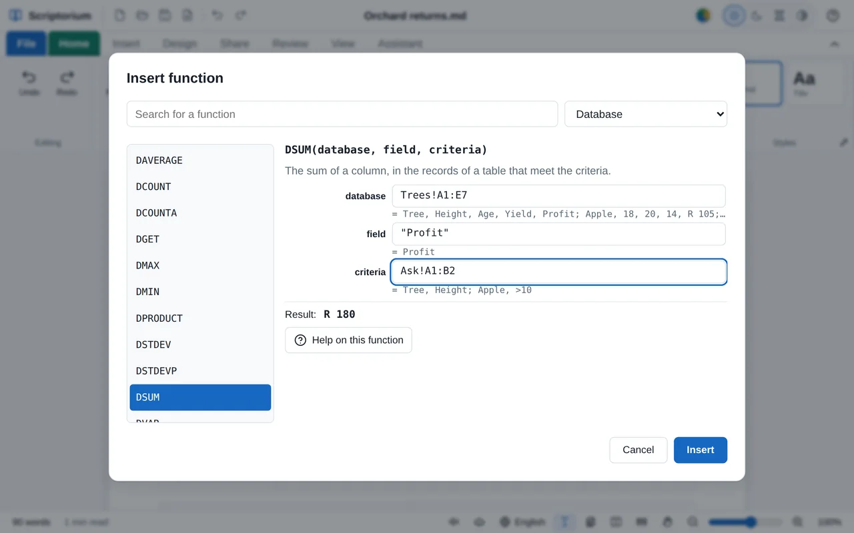Click the Search for a function field
The height and width of the screenshot is (533, 854).
342,114
